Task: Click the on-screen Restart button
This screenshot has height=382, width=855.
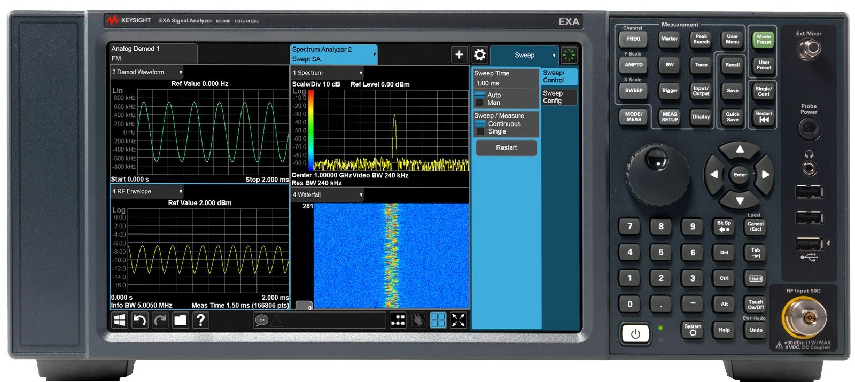Action: click(x=506, y=148)
